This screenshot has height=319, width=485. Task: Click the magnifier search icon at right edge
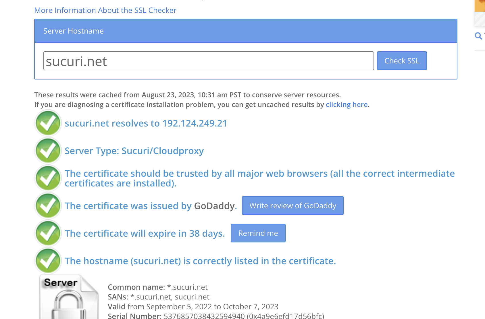click(478, 36)
